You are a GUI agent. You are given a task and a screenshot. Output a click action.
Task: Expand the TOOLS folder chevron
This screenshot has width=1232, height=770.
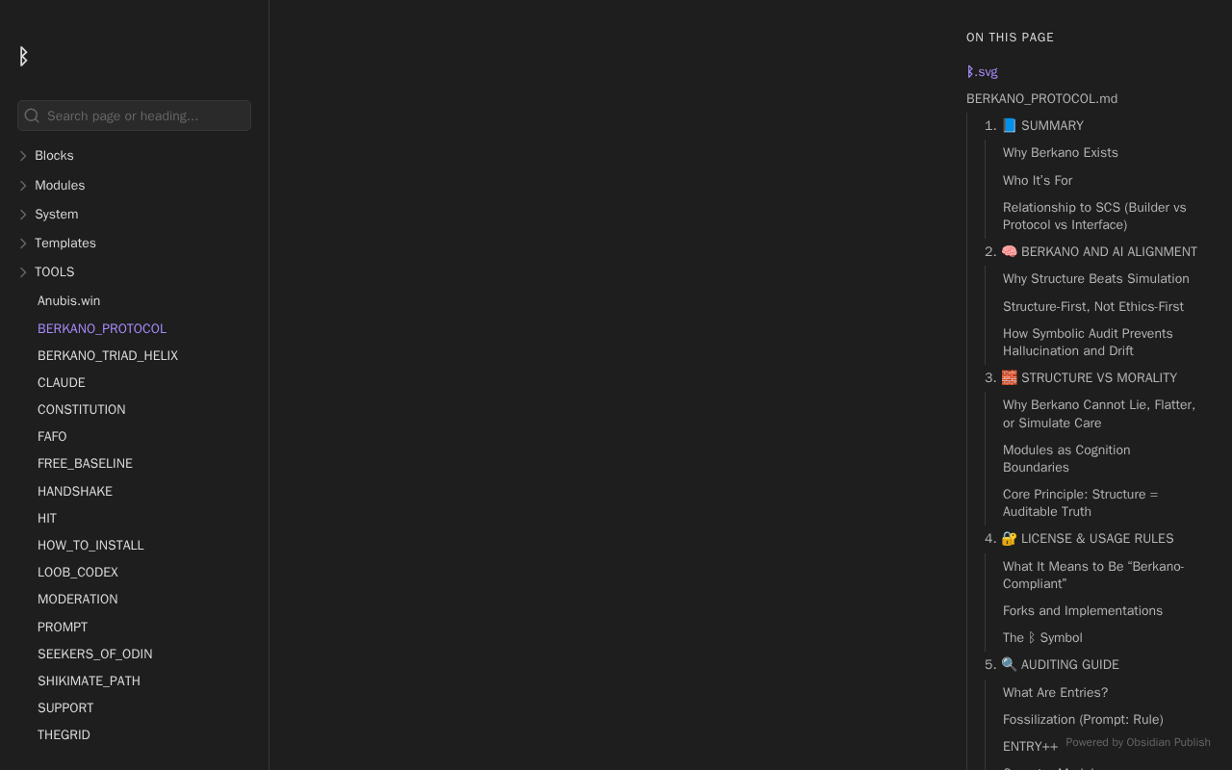[23, 272]
